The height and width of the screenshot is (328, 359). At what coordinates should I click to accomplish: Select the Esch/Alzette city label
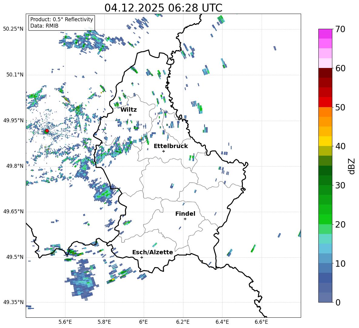click(x=153, y=252)
